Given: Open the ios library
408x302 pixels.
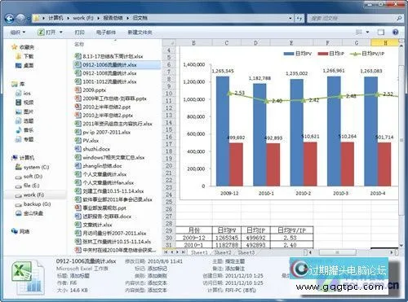Looking at the screenshot, I should (24, 93).
